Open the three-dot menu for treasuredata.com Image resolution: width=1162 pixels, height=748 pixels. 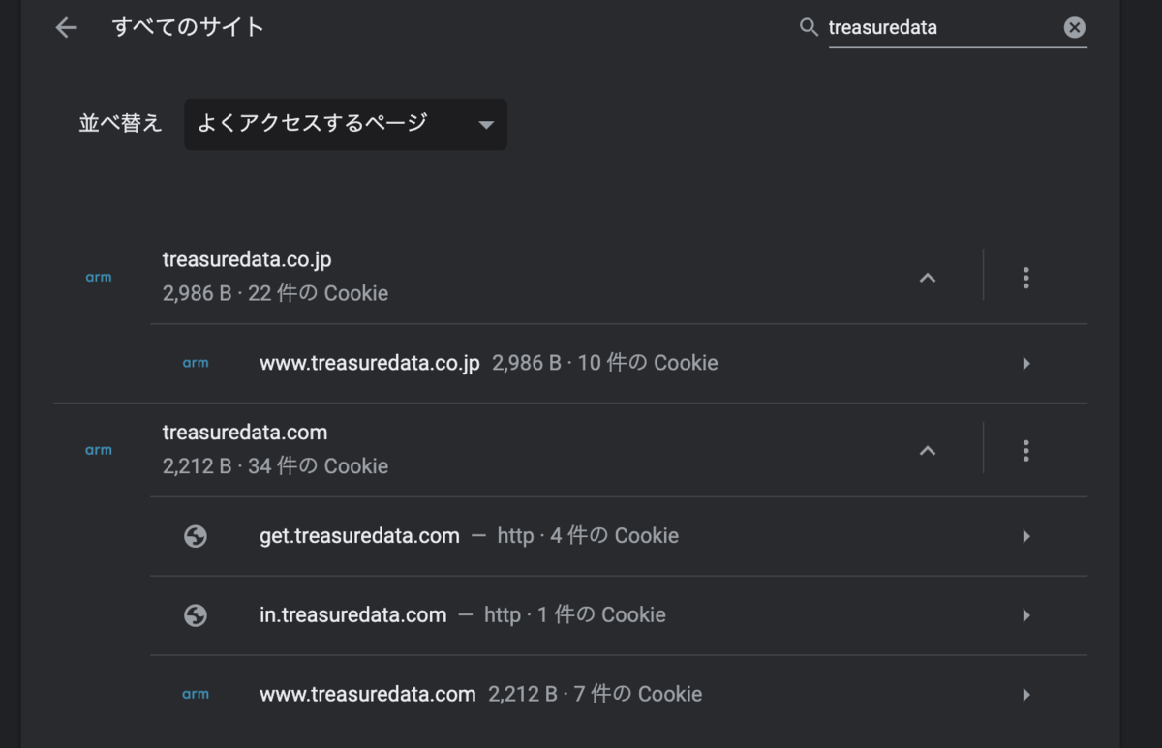pos(1025,449)
